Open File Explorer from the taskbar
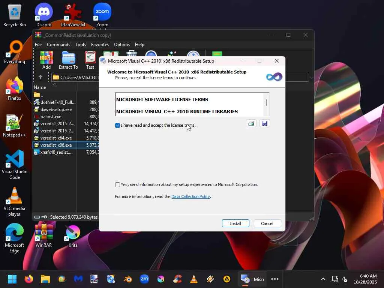Viewport: 384px width, 288px height. [x=45, y=279]
